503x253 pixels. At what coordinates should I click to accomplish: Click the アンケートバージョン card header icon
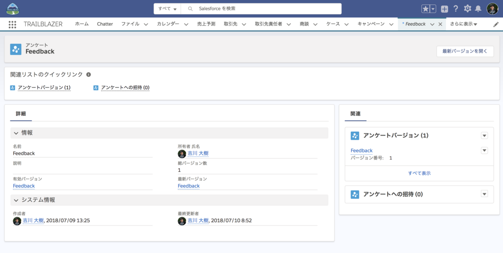(x=355, y=136)
